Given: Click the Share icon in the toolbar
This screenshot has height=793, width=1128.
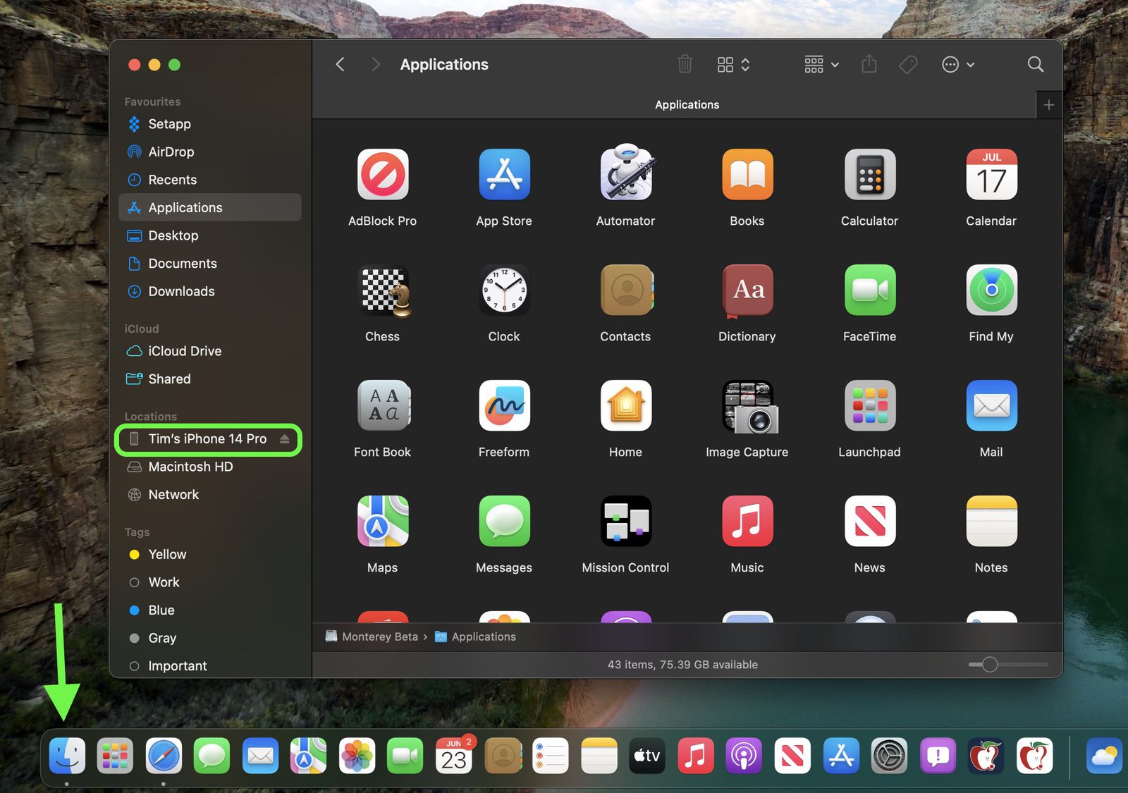Looking at the screenshot, I should click(869, 64).
